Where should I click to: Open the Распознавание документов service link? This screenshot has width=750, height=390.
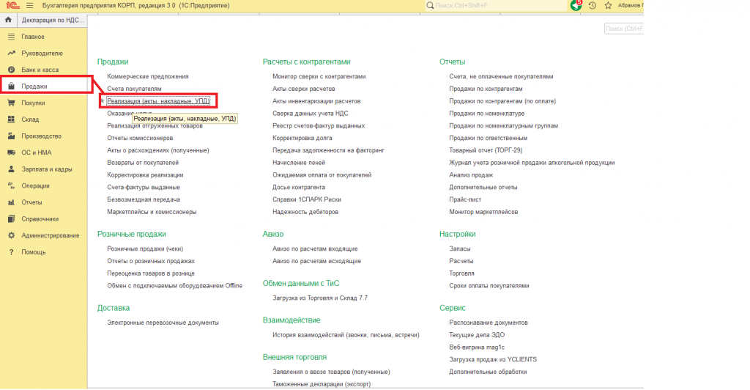click(489, 323)
